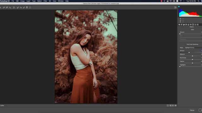Viewport: 202px width, 113px height.
Task: Click the Creative Cloud menu bar icon
Action: click(168, 1)
